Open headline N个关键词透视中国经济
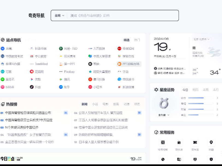This screenshot has height=166, width=222. (x=22, y=127)
